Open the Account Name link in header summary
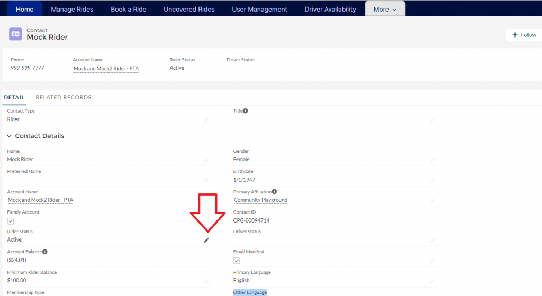Image resolution: width=542 pixels, height=296 pixels. click(x=106, y=69)
